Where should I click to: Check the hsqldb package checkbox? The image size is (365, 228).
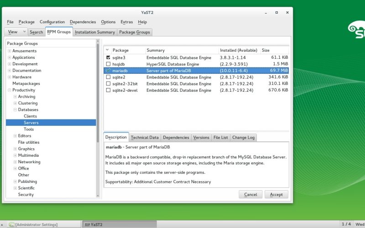click(108, 64)
